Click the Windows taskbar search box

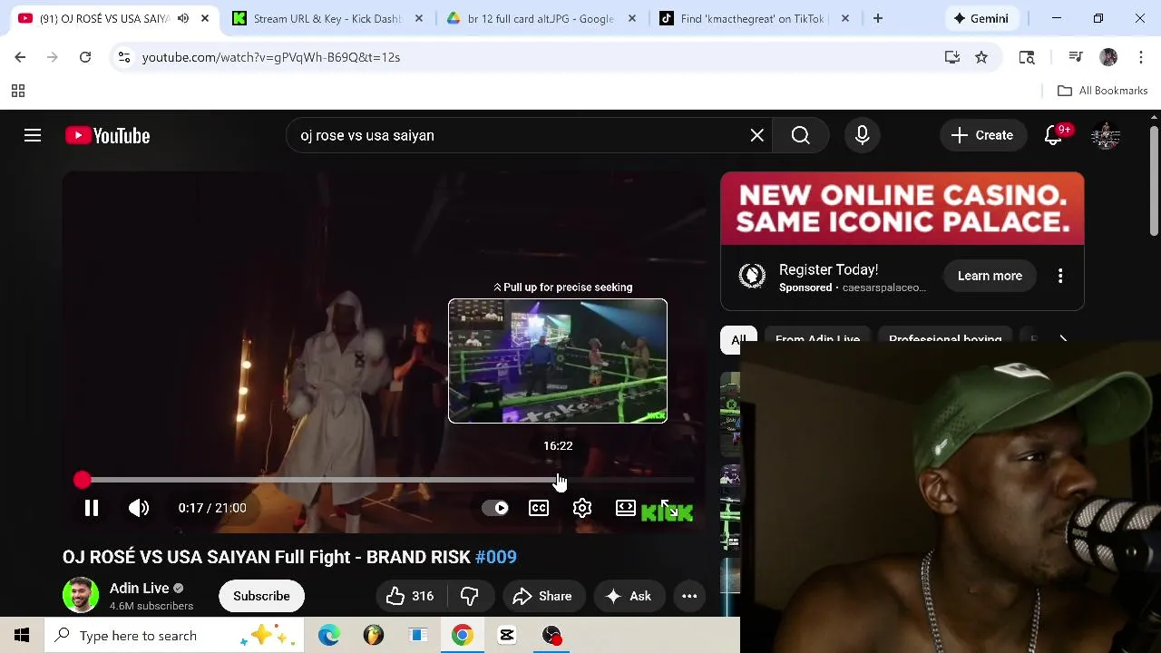[174, 636]
